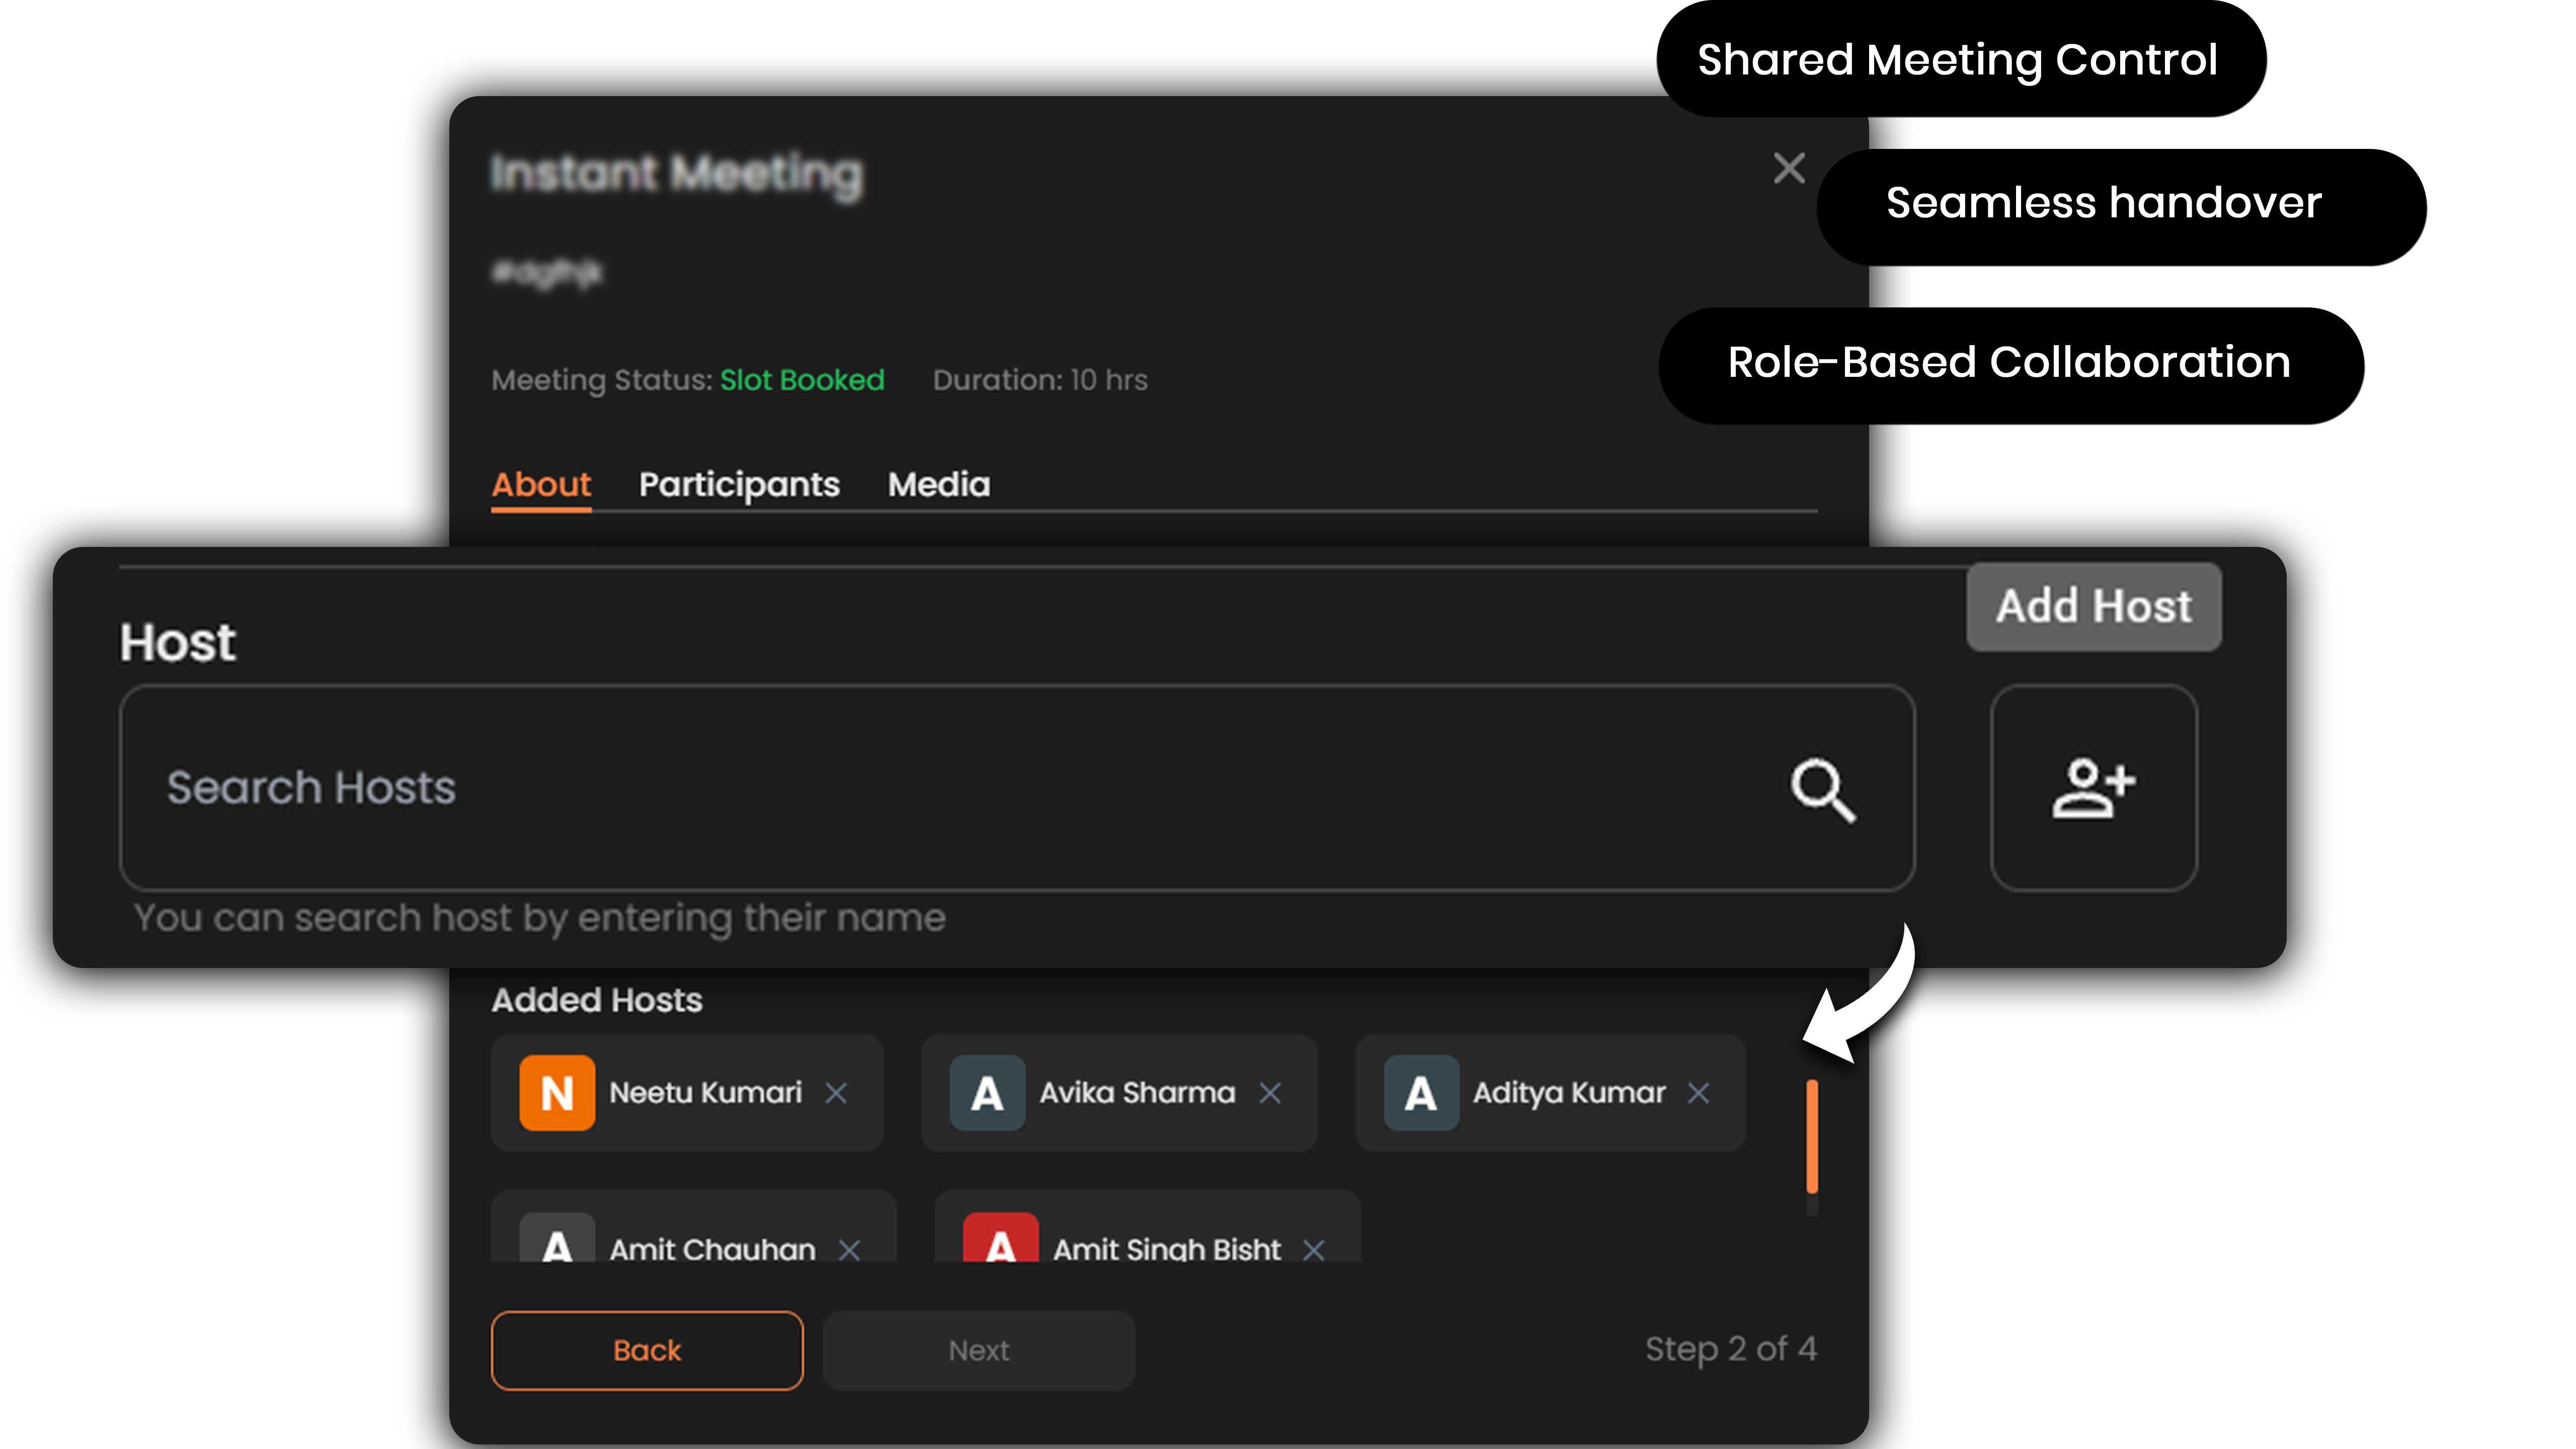Click the Slot Booked status text

tap(802, 380)
